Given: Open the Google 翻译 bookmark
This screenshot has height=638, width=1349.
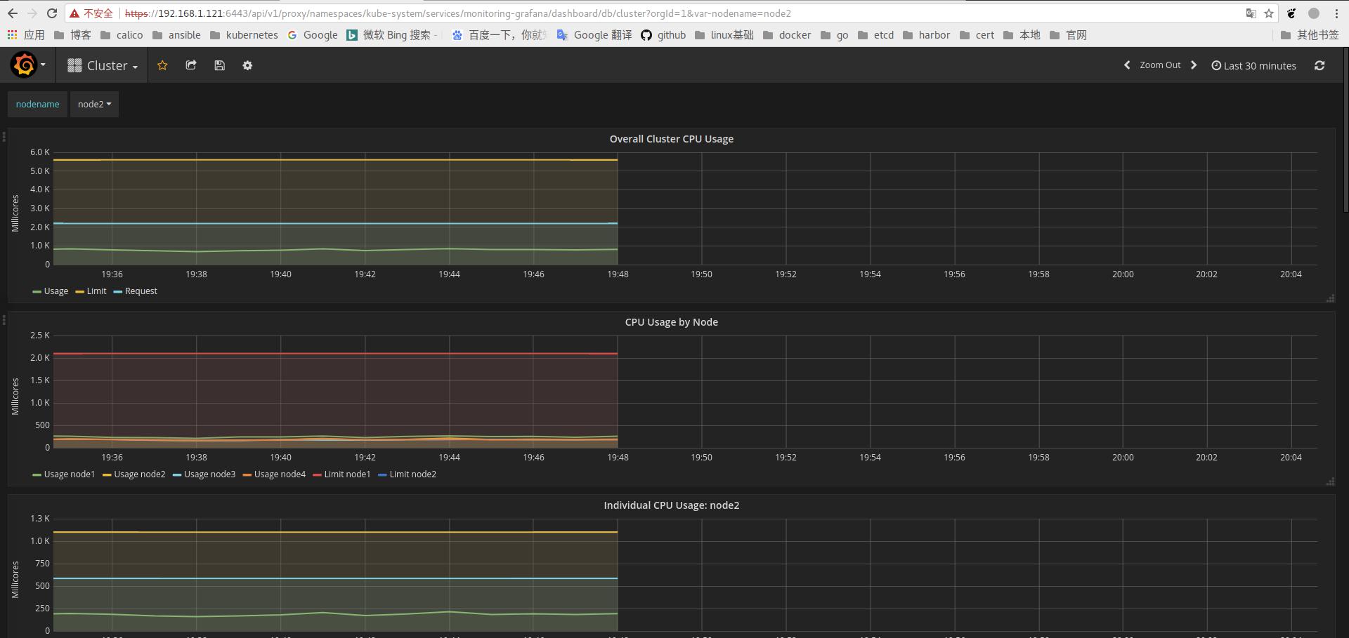Looking at the screenshot, I should 594,35.
